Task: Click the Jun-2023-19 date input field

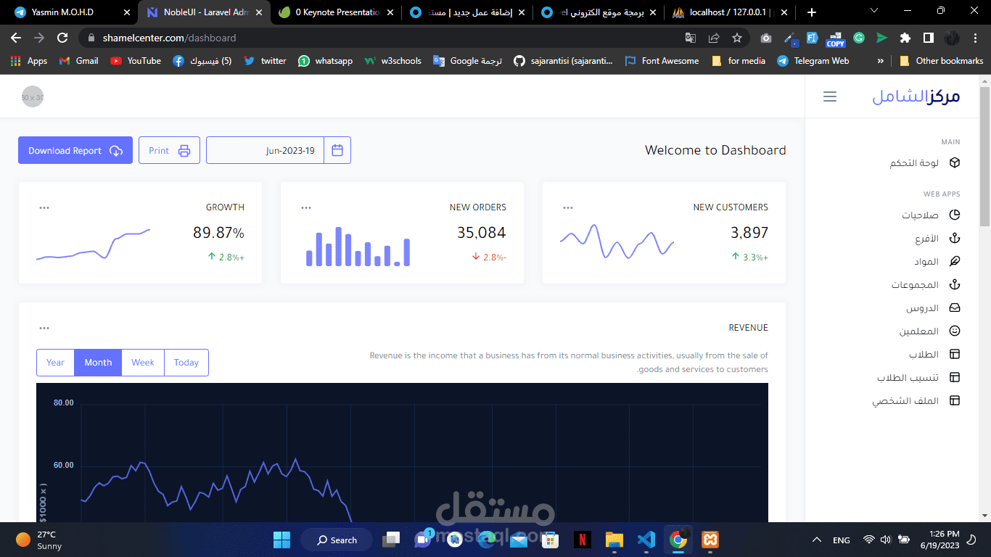Action: pos(266,150)
